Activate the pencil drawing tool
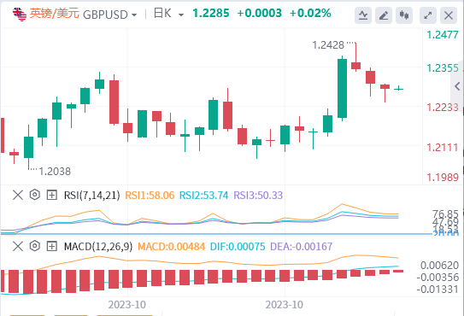The height and width of the screenshot is (316, 464). (x=384, y=15)
